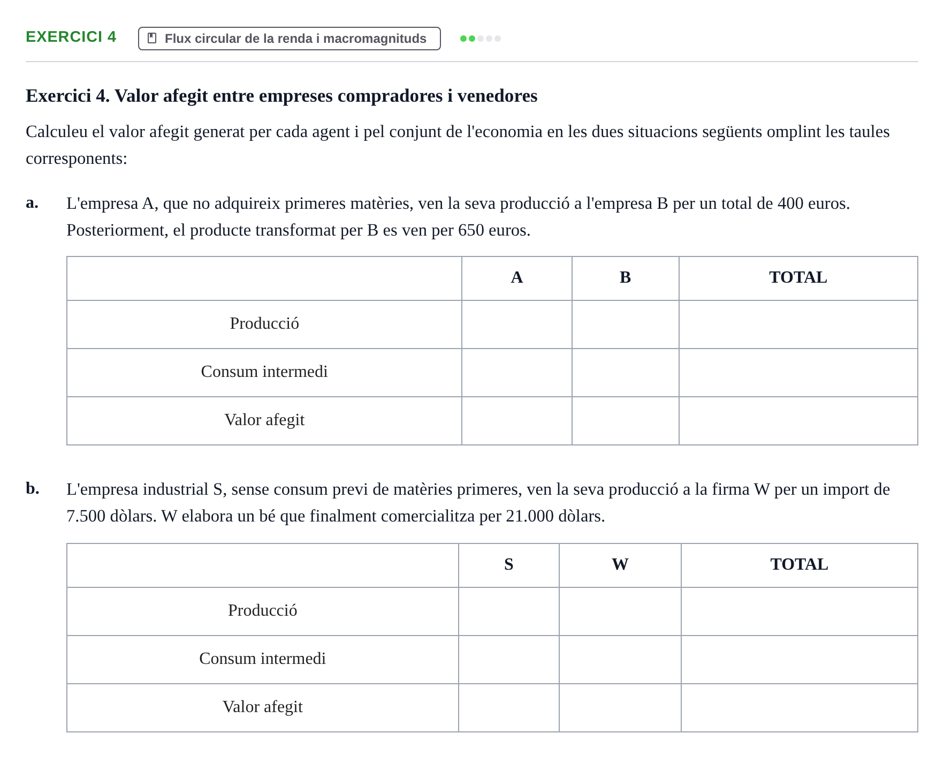Image resolution: width=944 pixels, height=771 pixels.
Task: Click the Consum intermedi cell for company B
Action: 626,373
